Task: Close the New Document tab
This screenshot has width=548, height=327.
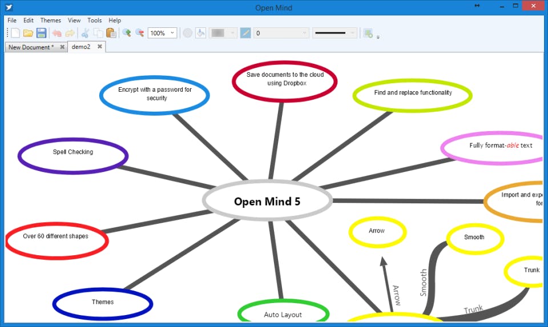Action: 62,47
